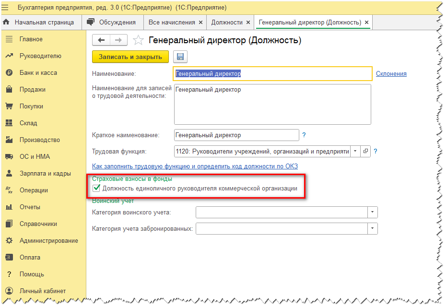447x308 pixels.
Task: Open the Банк и касса section
Action: [38, 73]
